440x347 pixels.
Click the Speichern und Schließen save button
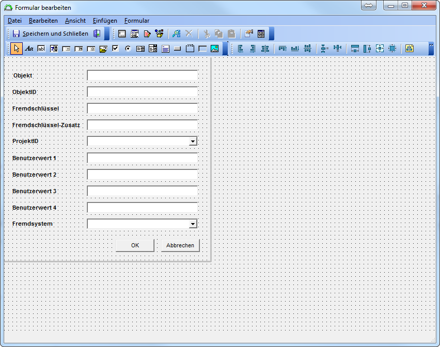[51, 34]
